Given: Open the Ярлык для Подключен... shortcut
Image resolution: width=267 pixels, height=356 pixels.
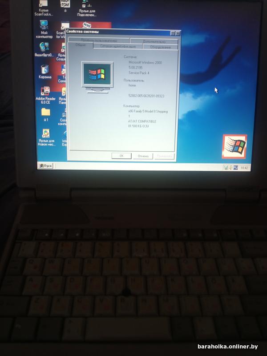Looking at the screenshot, I should tap(87, 8).
